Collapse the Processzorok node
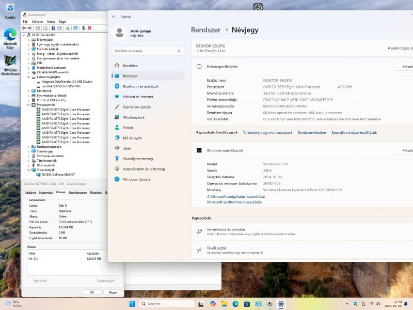 click(x=28, y=105)
